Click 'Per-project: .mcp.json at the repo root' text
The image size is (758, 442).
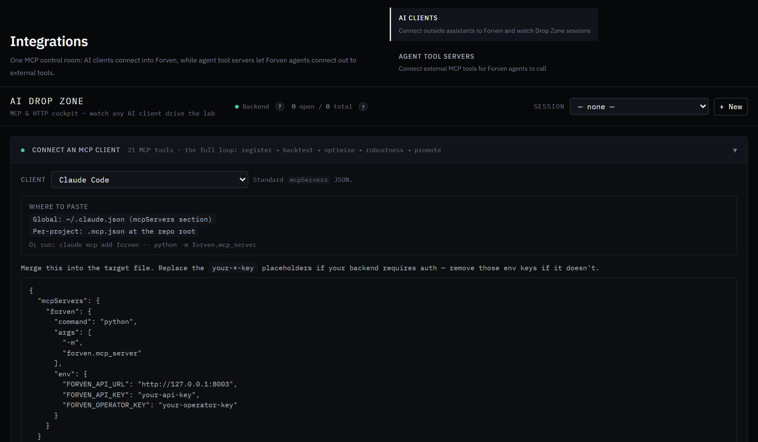pyautogui.click(x=114, y=231)
